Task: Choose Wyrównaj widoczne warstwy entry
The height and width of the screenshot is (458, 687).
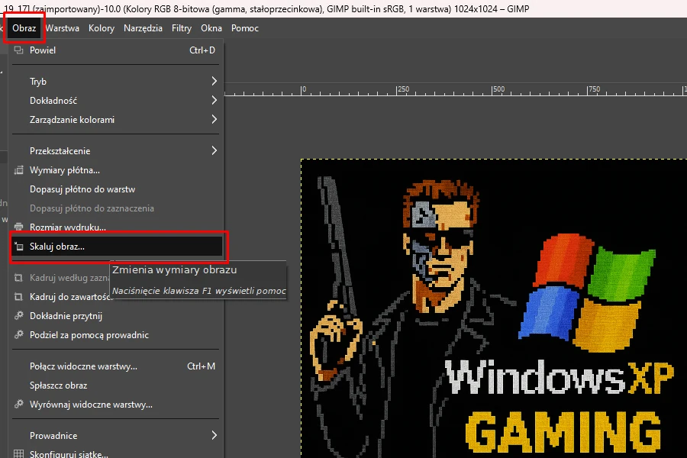Action: click(x=116, y=404)
